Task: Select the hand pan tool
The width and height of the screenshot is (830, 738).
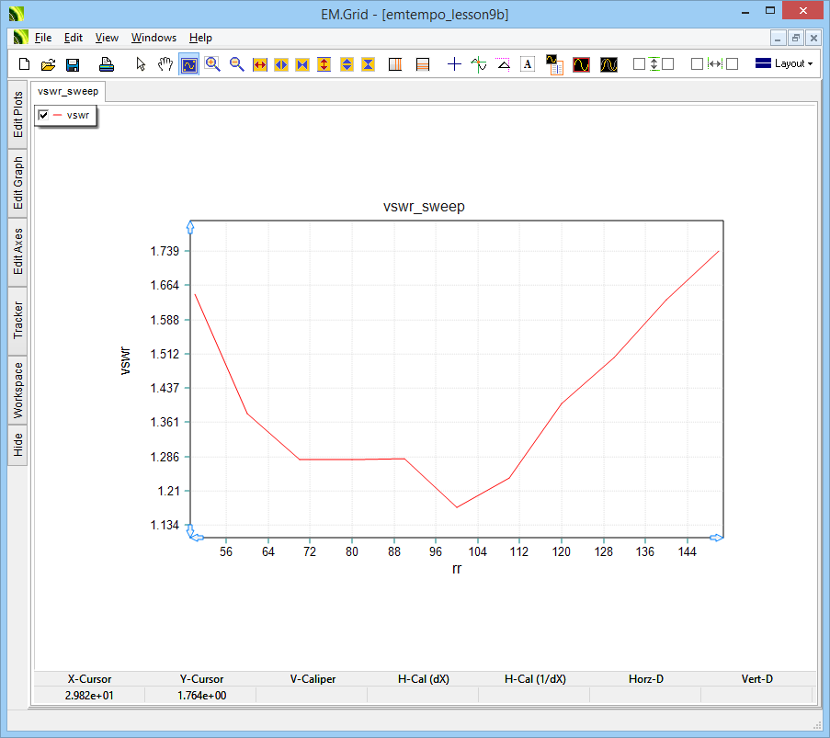Action: click(165, 64)
